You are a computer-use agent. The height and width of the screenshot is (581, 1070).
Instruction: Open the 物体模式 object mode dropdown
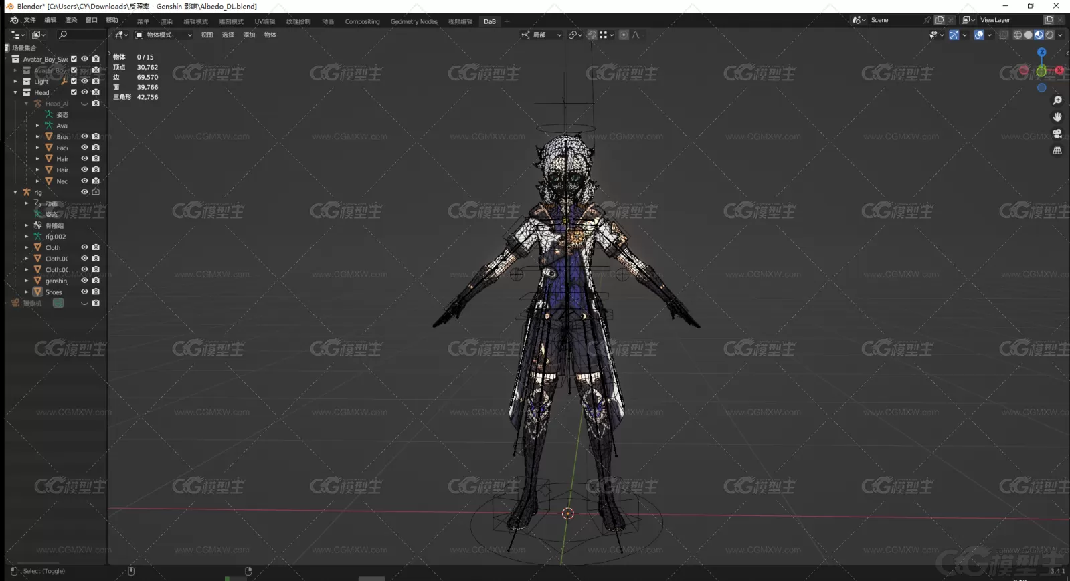[x=163, y=35]
